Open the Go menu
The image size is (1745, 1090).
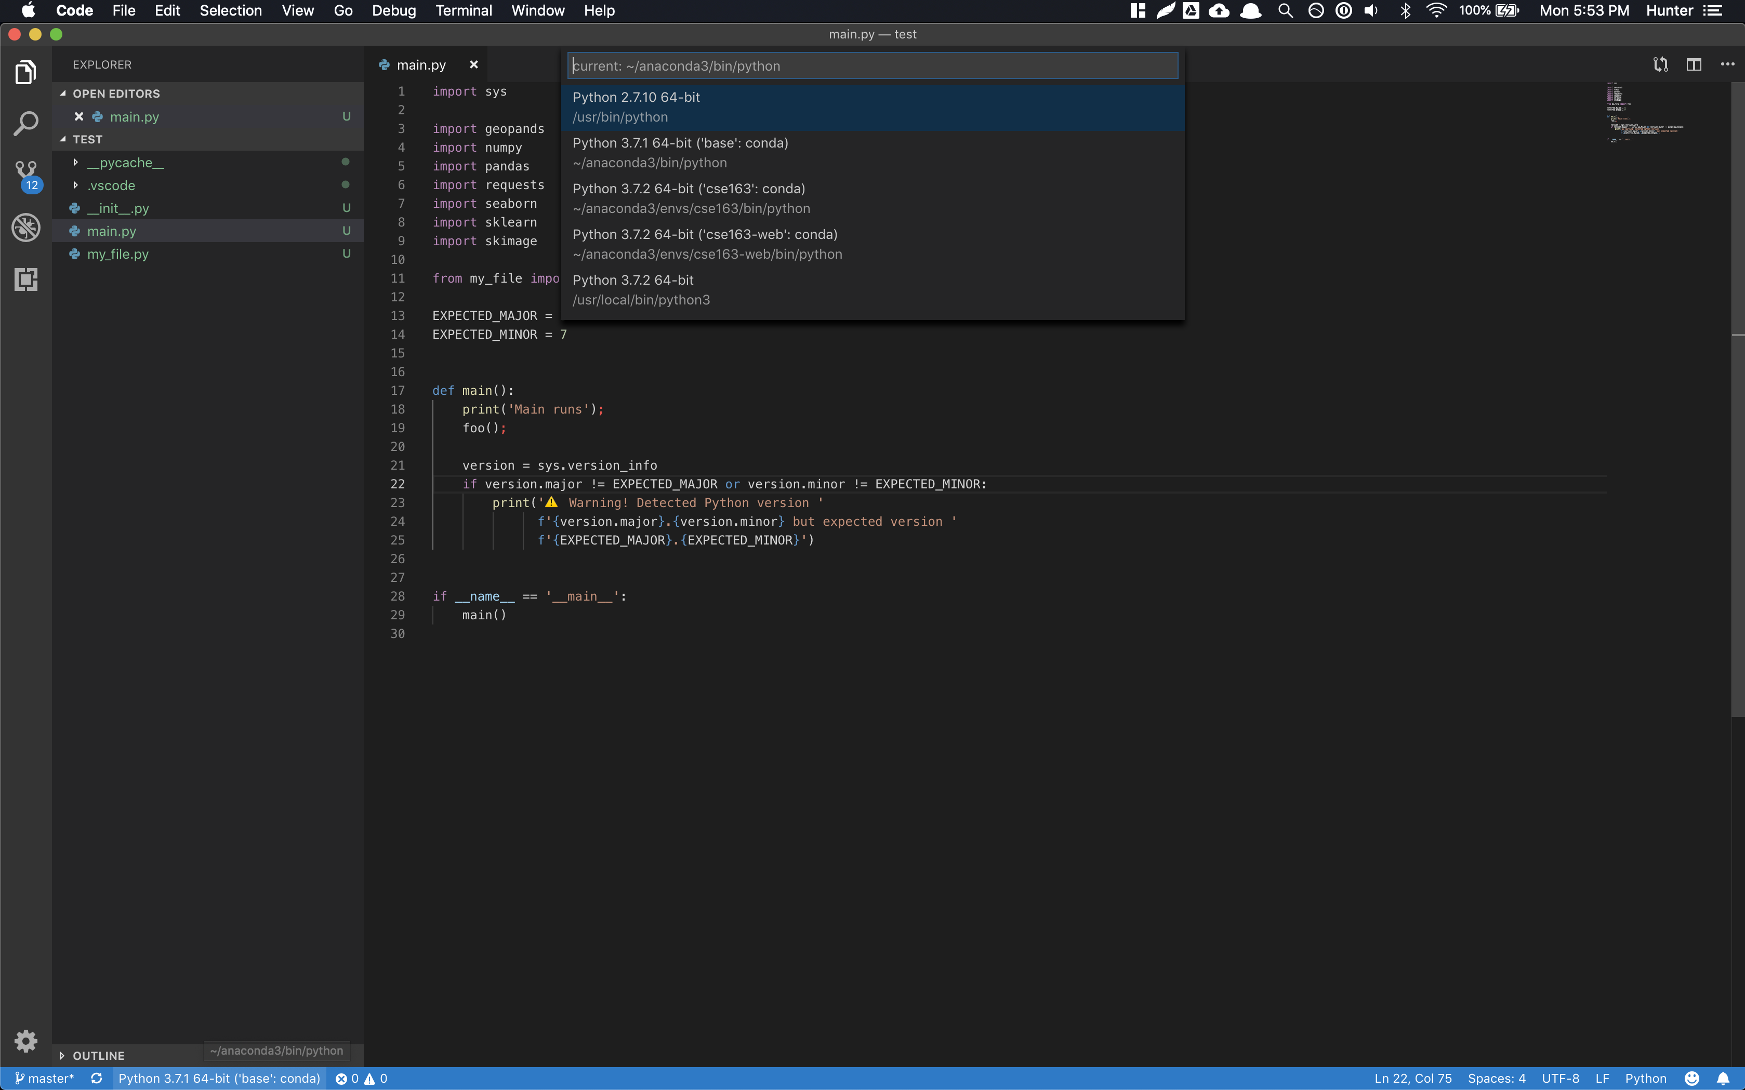click(343, 10)
